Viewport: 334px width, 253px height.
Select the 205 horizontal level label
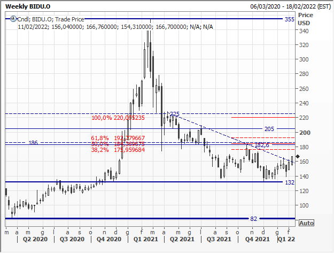coord(269,129)
